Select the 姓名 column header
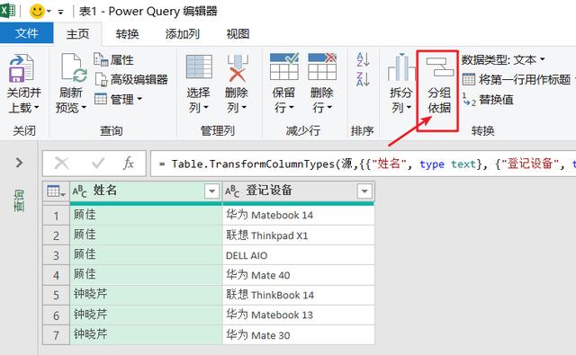The height and width of the screenshot is (355, 576). (x=146, y=191)
